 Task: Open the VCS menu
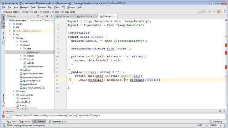[x=63, y=7]
